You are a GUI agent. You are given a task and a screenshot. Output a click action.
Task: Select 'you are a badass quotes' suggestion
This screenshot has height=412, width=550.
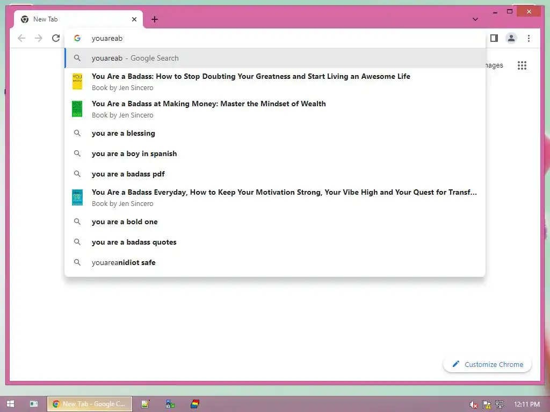click(275, 242)
